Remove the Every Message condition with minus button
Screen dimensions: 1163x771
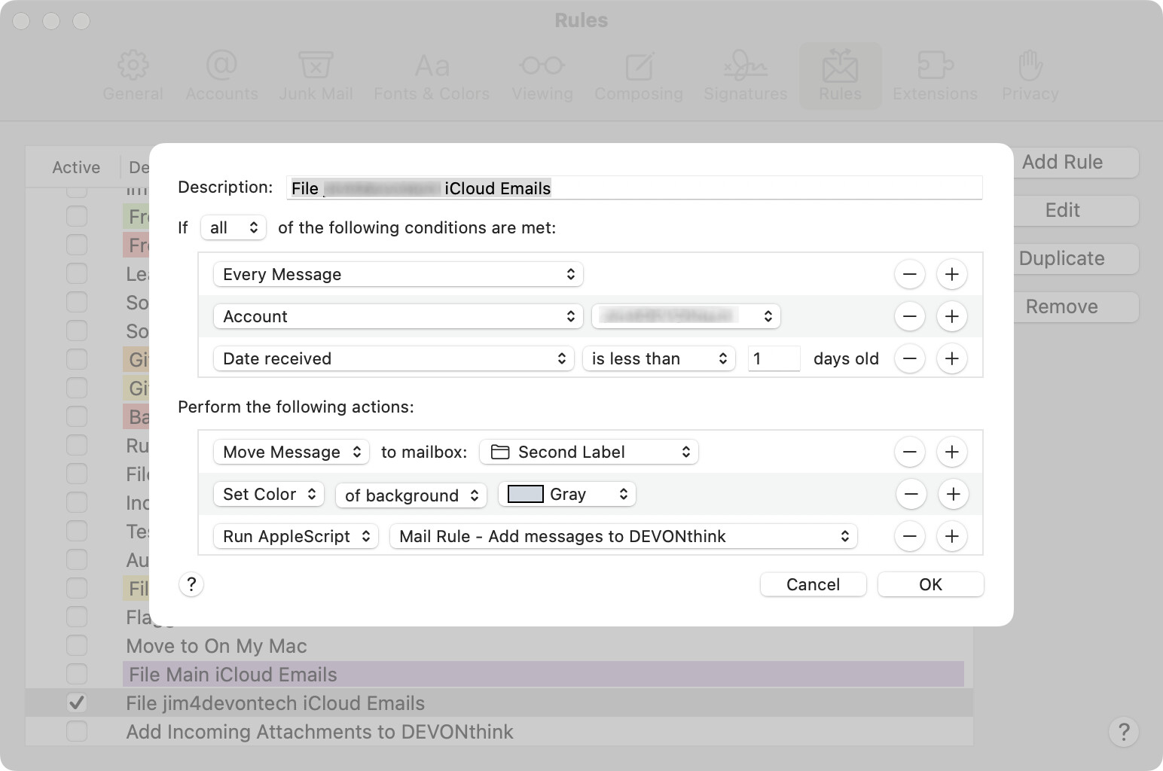[909, 274]
